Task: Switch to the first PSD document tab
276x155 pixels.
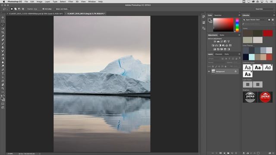Action: pyautogui.click(x=36, y=13)
